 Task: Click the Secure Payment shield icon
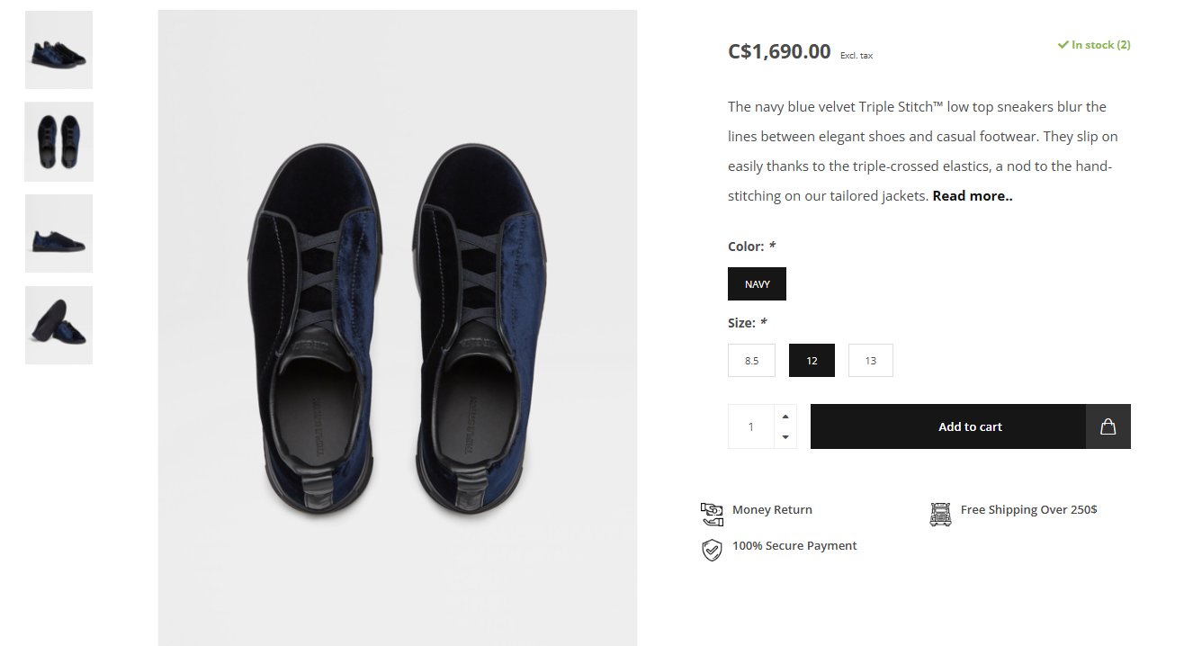[712, 550]
